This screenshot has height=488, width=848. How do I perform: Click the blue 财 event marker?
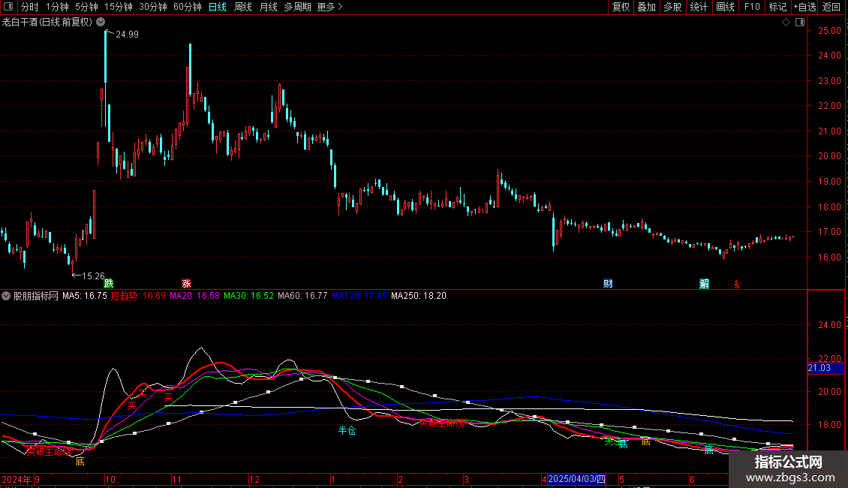(608, 284)
